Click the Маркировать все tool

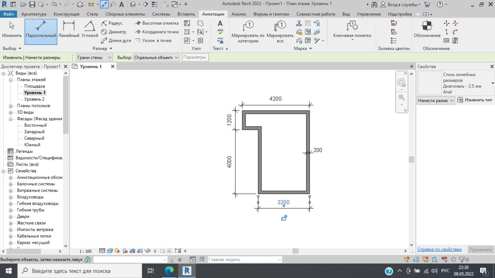click(280, 32)
